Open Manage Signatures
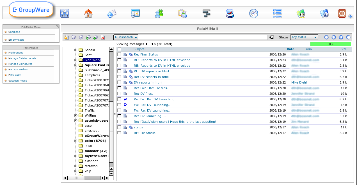The width and height of the screenshot is (357, 185). pos(20,64)
